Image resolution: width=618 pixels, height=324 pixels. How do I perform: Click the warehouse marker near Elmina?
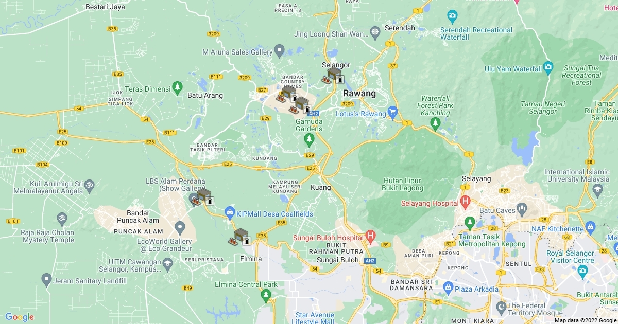coord(240,238)
